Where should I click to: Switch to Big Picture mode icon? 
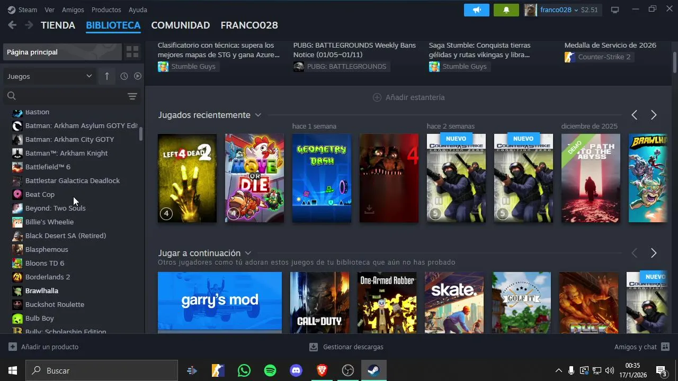pos(615,10)
